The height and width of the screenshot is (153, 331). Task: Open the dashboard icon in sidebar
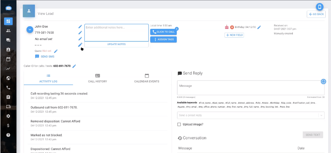pyautogui.click(x=8, y=21)
